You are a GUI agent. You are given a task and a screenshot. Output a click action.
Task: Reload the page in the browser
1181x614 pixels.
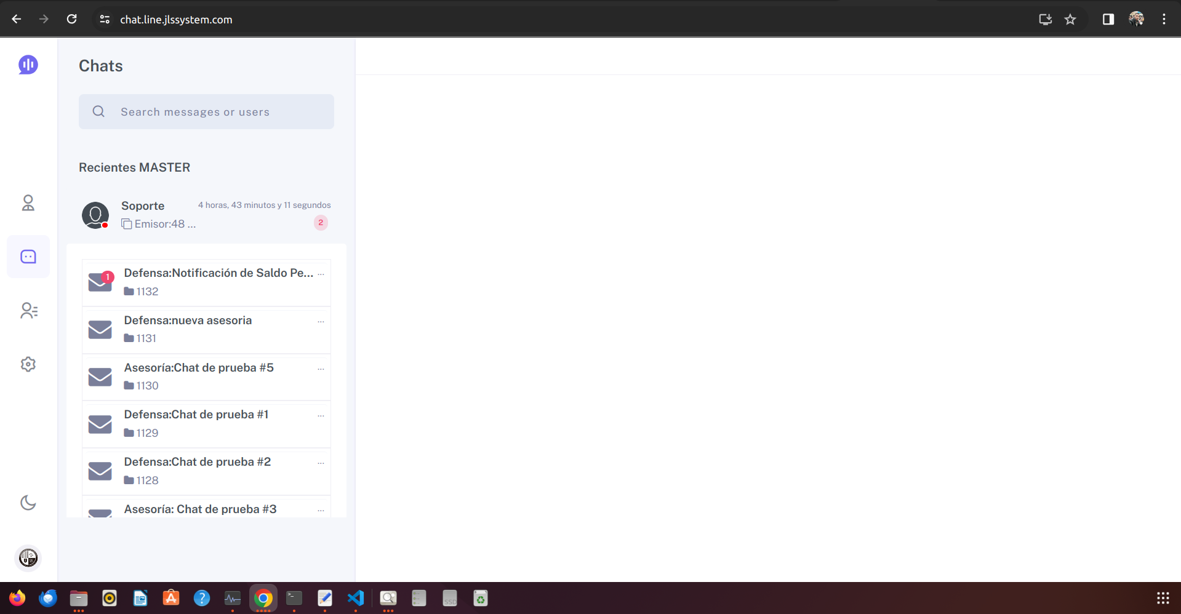(x=72, y=19)
